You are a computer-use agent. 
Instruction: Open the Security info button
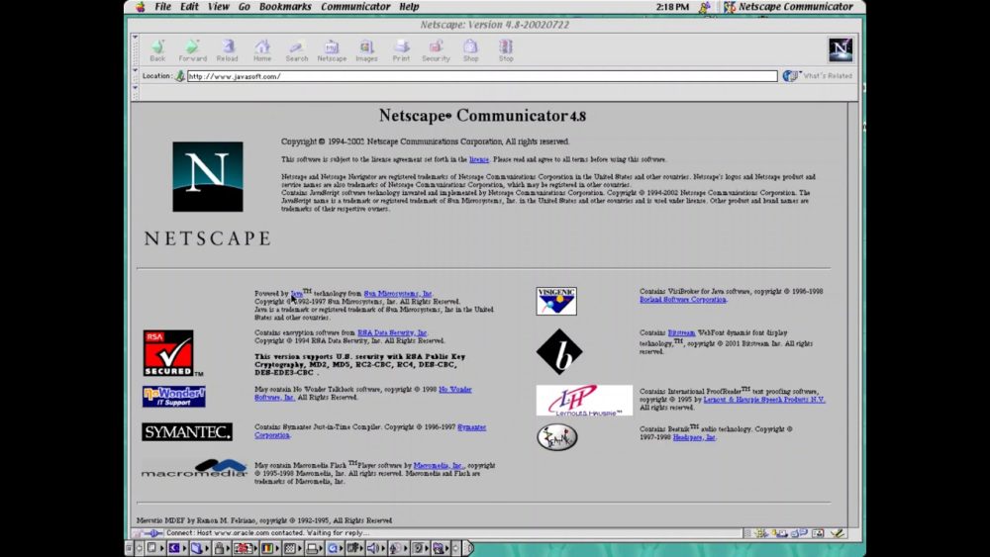(436, 50)
